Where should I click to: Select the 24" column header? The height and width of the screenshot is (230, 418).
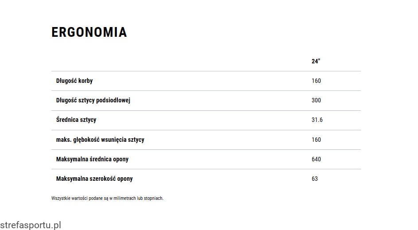(316, 61)
